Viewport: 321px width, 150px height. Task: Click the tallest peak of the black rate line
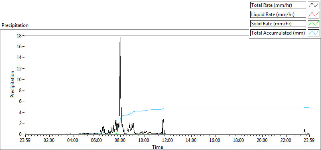(120, 37)
